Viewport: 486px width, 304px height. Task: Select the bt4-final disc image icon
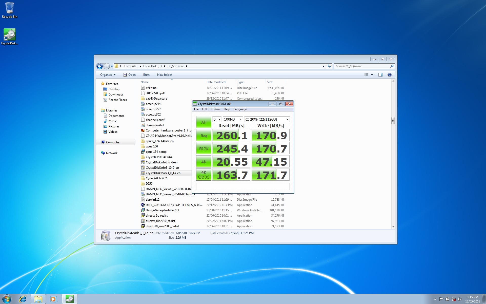click(143, 88)
